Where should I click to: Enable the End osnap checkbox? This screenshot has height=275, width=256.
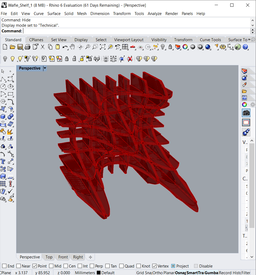[x=4, y=266]
